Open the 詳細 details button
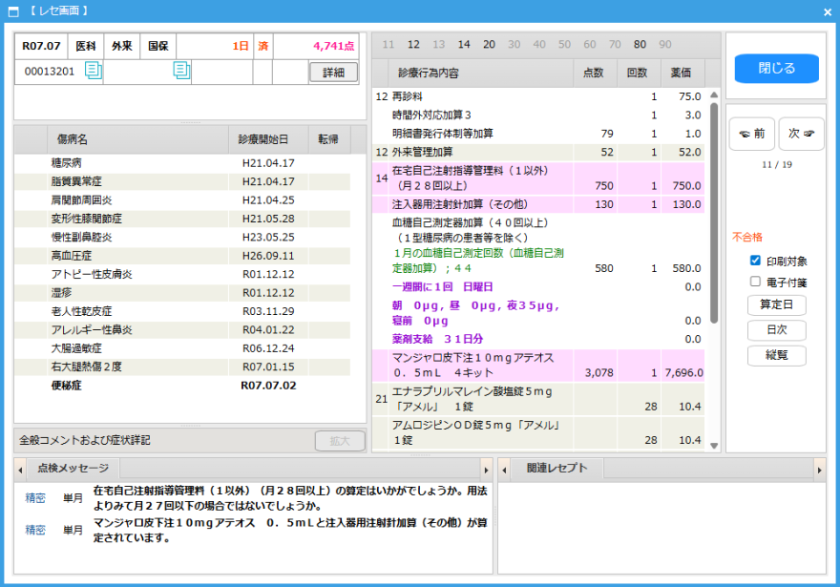 click(333, 73)
